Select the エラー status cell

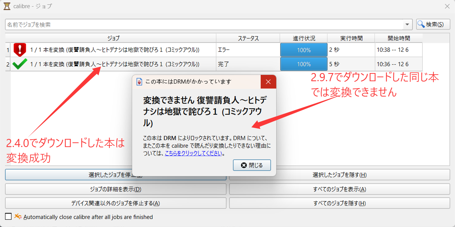tap(248, 50)
